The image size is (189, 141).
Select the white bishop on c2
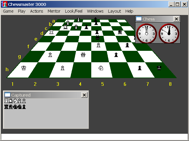click(65, 27)
